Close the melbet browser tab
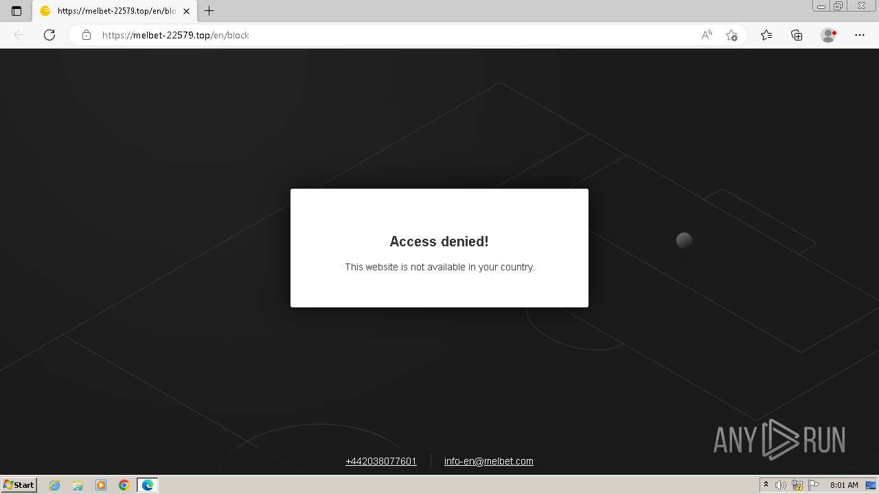This screenshot has height=494, width=879. point(186,11)
